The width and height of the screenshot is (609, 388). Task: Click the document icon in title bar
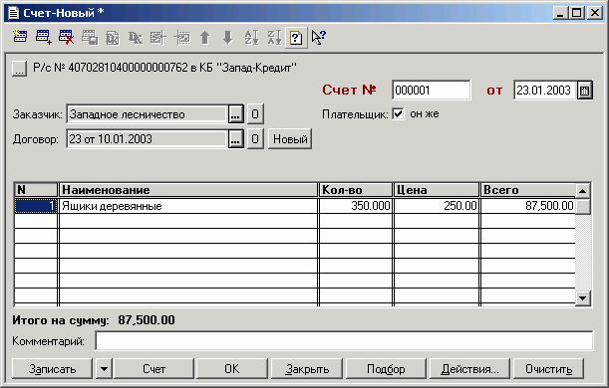tap(14, 13)
